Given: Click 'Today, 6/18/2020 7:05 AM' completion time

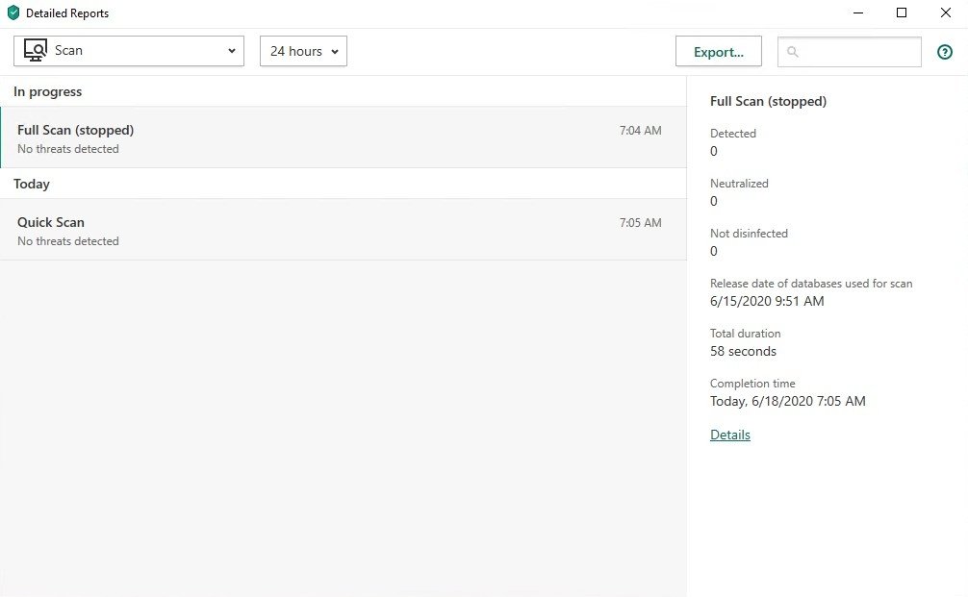Looking at the screenshot, I should click(x=788, y=402).
